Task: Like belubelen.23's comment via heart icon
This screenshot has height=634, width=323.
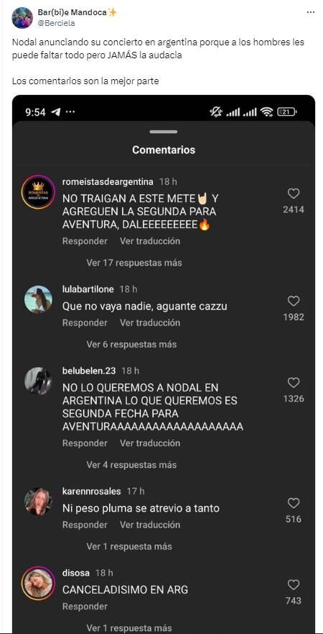Action: click(294, 383)
